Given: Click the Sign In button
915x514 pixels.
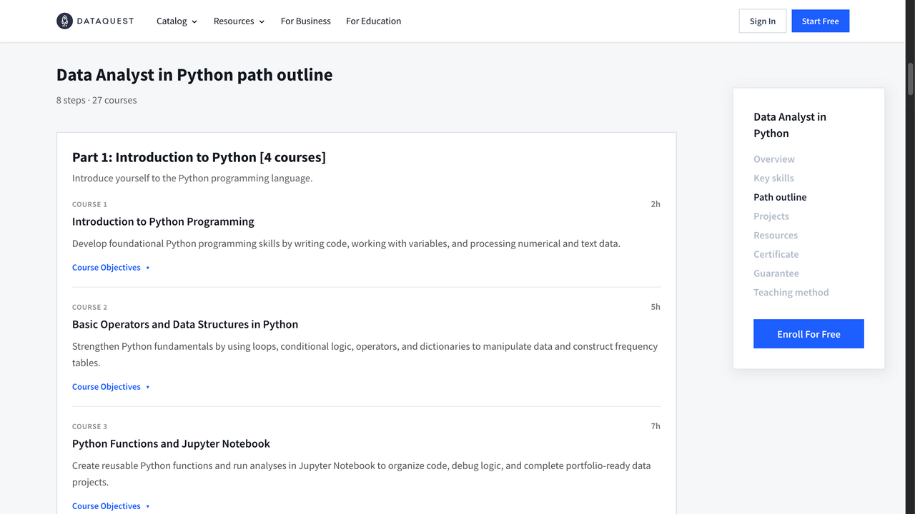Looking at the screenshot, I should pos(763,21).
